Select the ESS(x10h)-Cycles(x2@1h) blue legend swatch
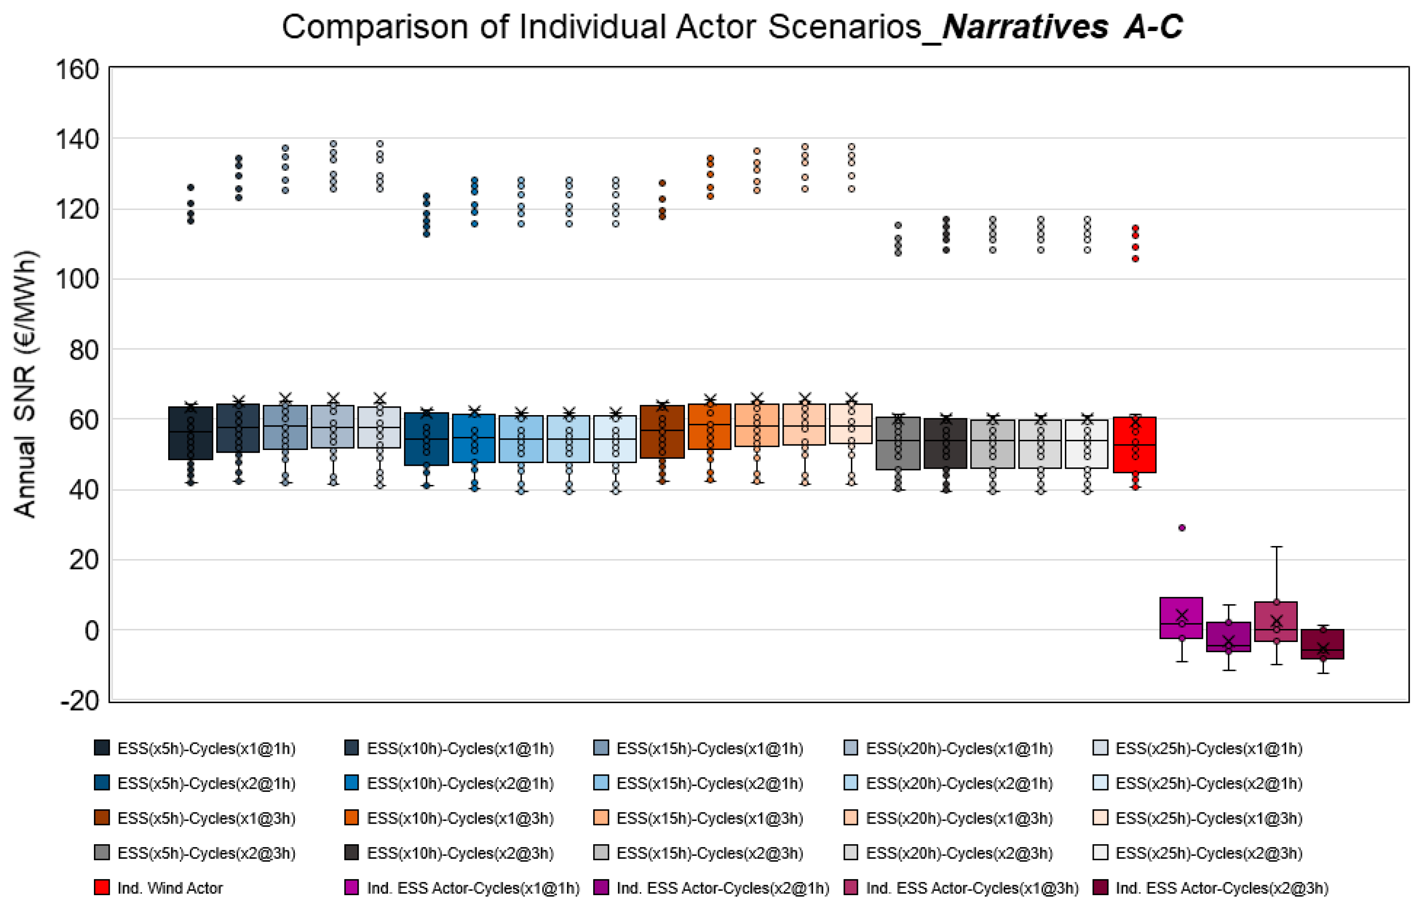The width and height of the screenshot is (1417, 907). pos(351,783)
